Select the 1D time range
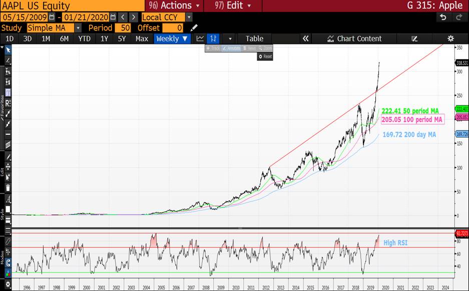 [10, 38]
